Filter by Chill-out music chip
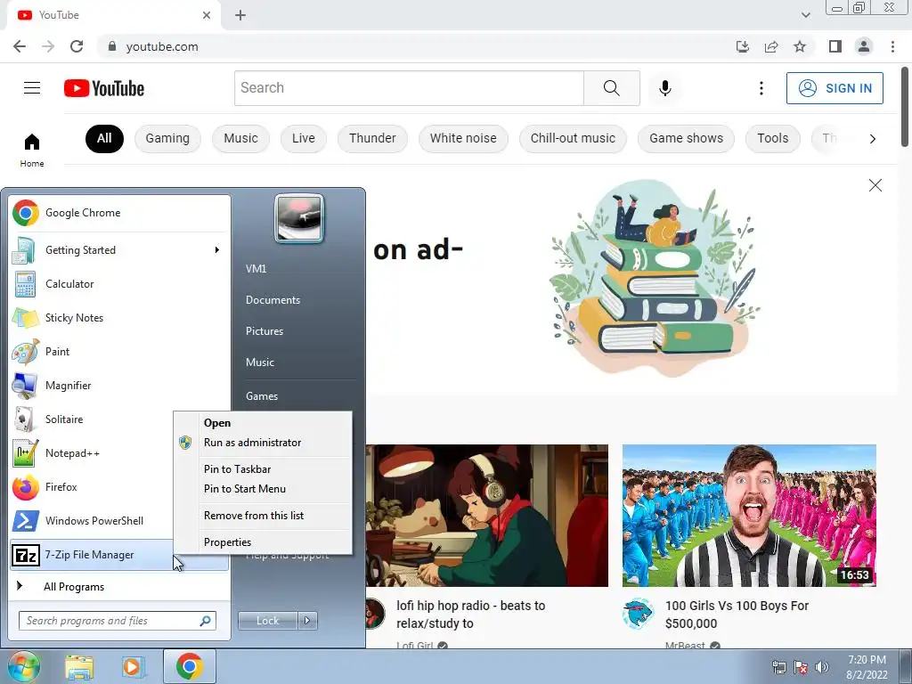 pyautogui.click(x=573, y=138)
